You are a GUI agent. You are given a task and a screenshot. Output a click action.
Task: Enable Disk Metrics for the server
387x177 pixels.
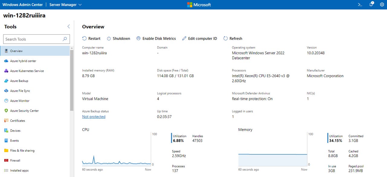156,38
